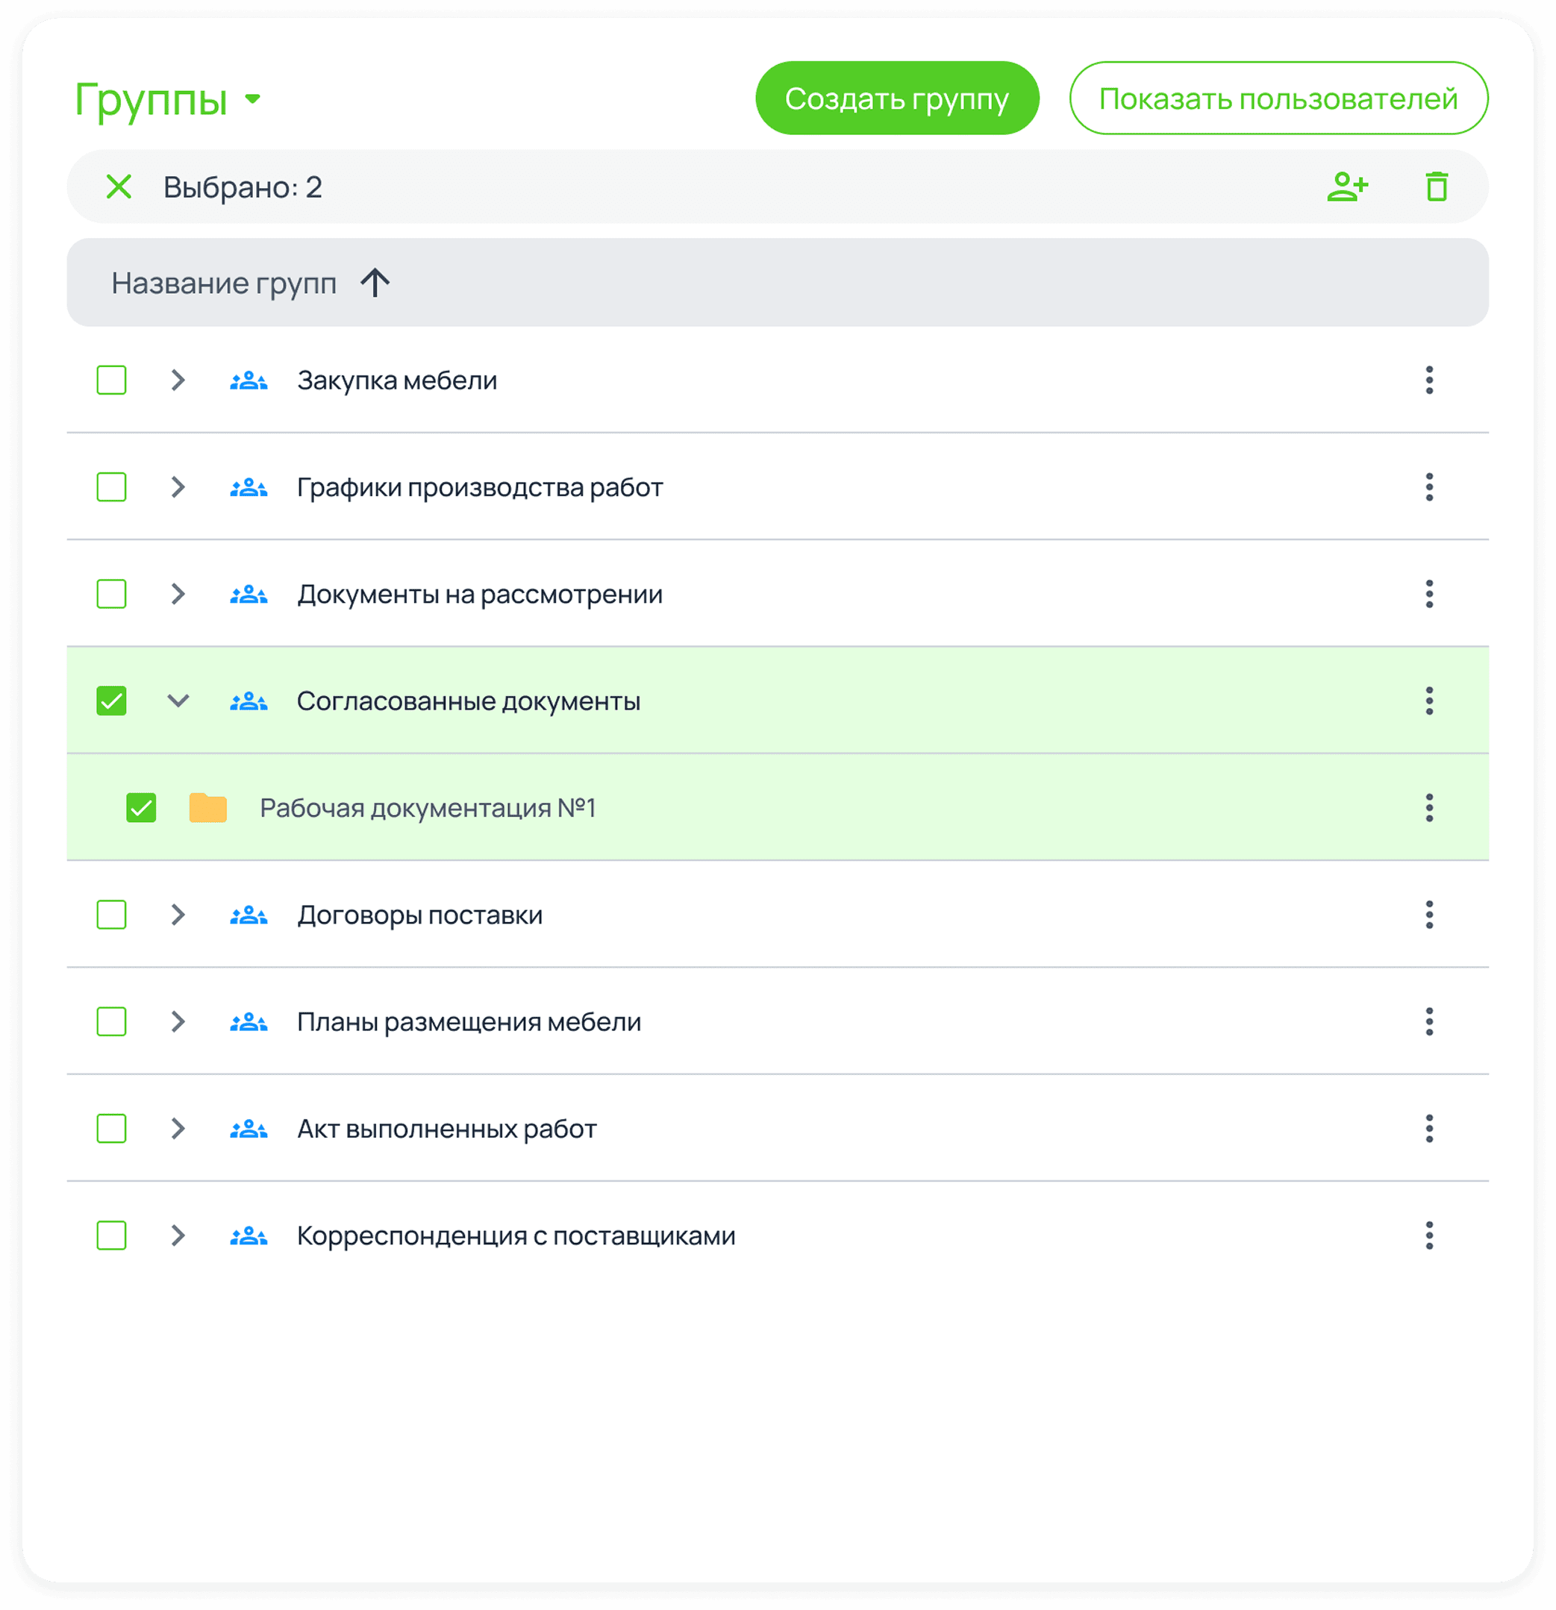The width and height of the screenshot is (1556, 1610).
Task: Open three-dot menu for Корреспонденция с поставщиками
Action: click(x=1428, y=1235)
